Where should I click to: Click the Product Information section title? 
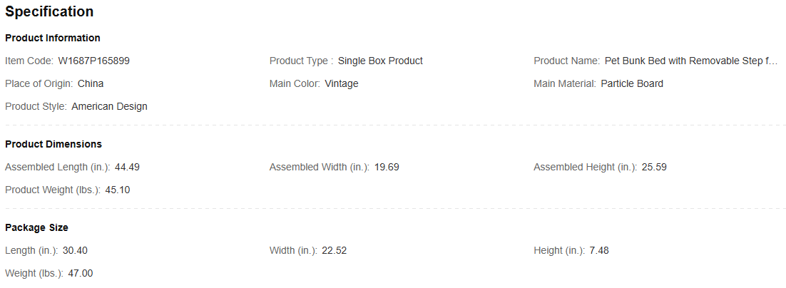(x=53, y=38)
